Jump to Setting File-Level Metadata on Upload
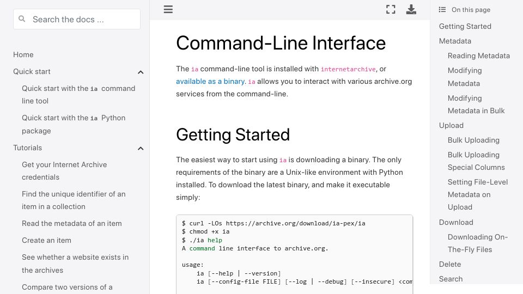The width and height of the screenshot is (523, 294). (x=478, y=195)
